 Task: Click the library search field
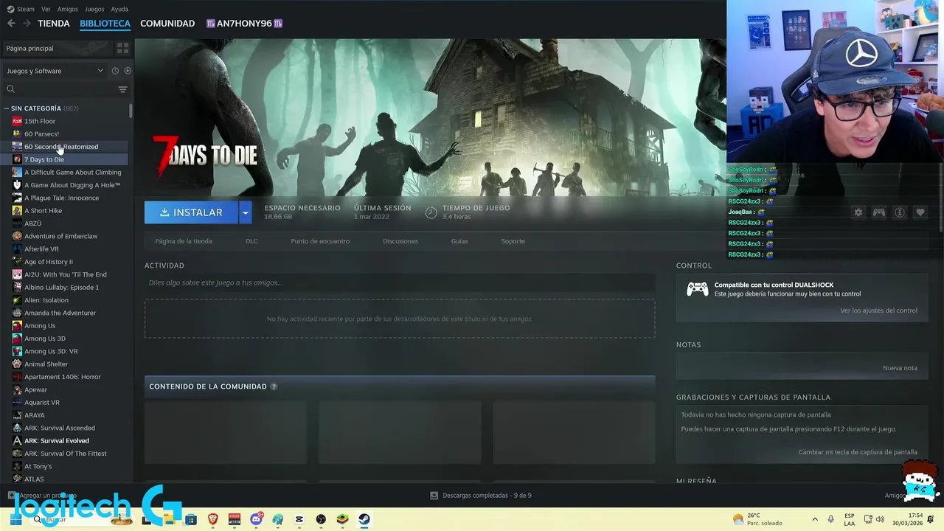tap(65, 89)
